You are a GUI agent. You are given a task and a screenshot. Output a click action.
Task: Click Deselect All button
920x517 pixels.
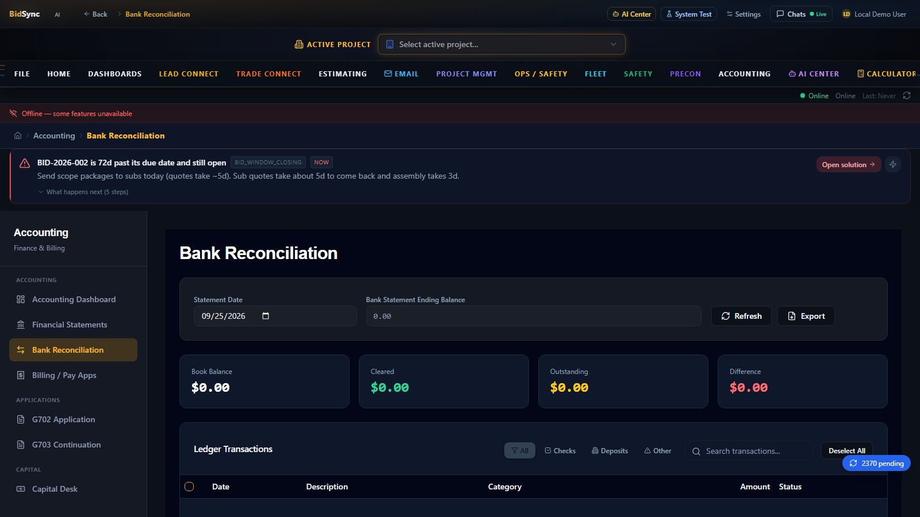(847, 450)
